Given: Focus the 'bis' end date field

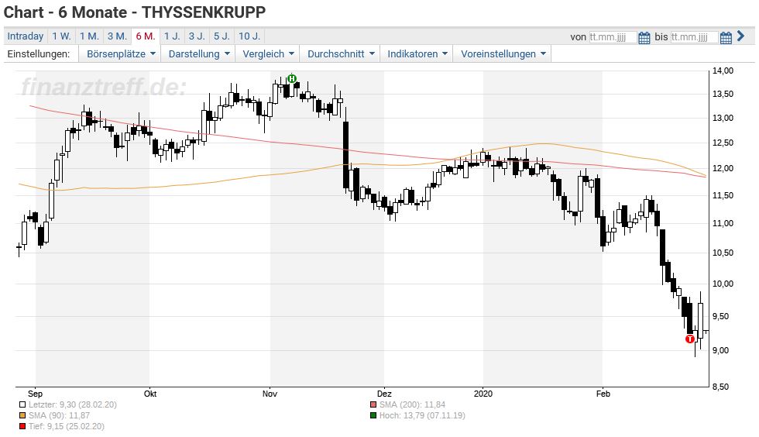Looking at the screenshot, I should click(694, 37).
